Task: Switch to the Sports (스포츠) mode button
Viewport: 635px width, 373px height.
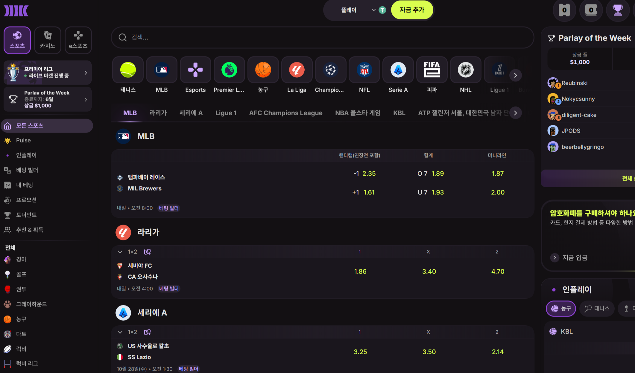Action: click(17, 40)
